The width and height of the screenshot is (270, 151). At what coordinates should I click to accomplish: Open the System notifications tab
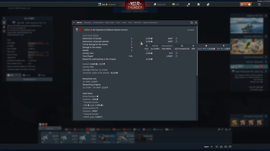(x=150, y=23)
